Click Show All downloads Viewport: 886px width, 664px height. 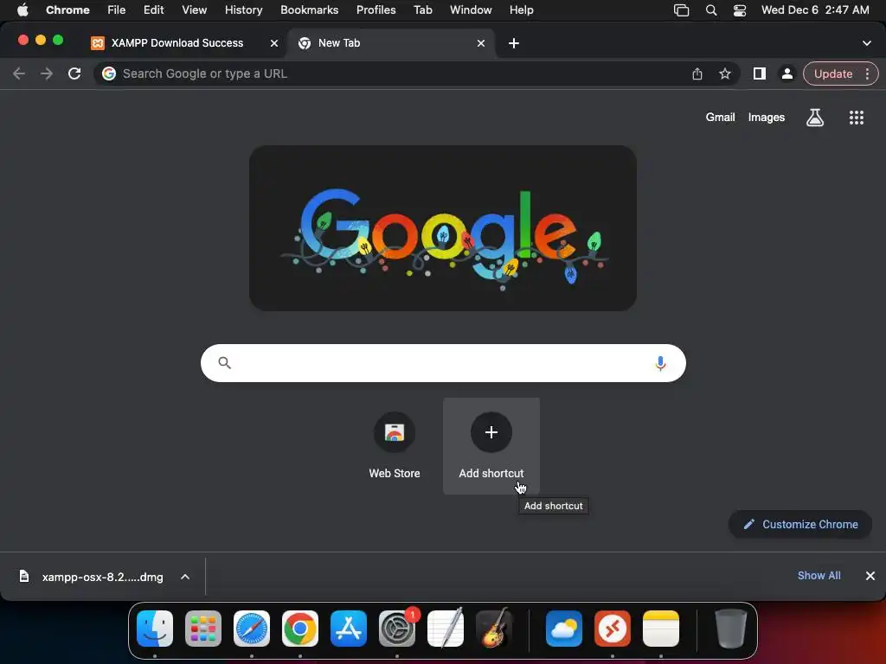click(819, 575)
